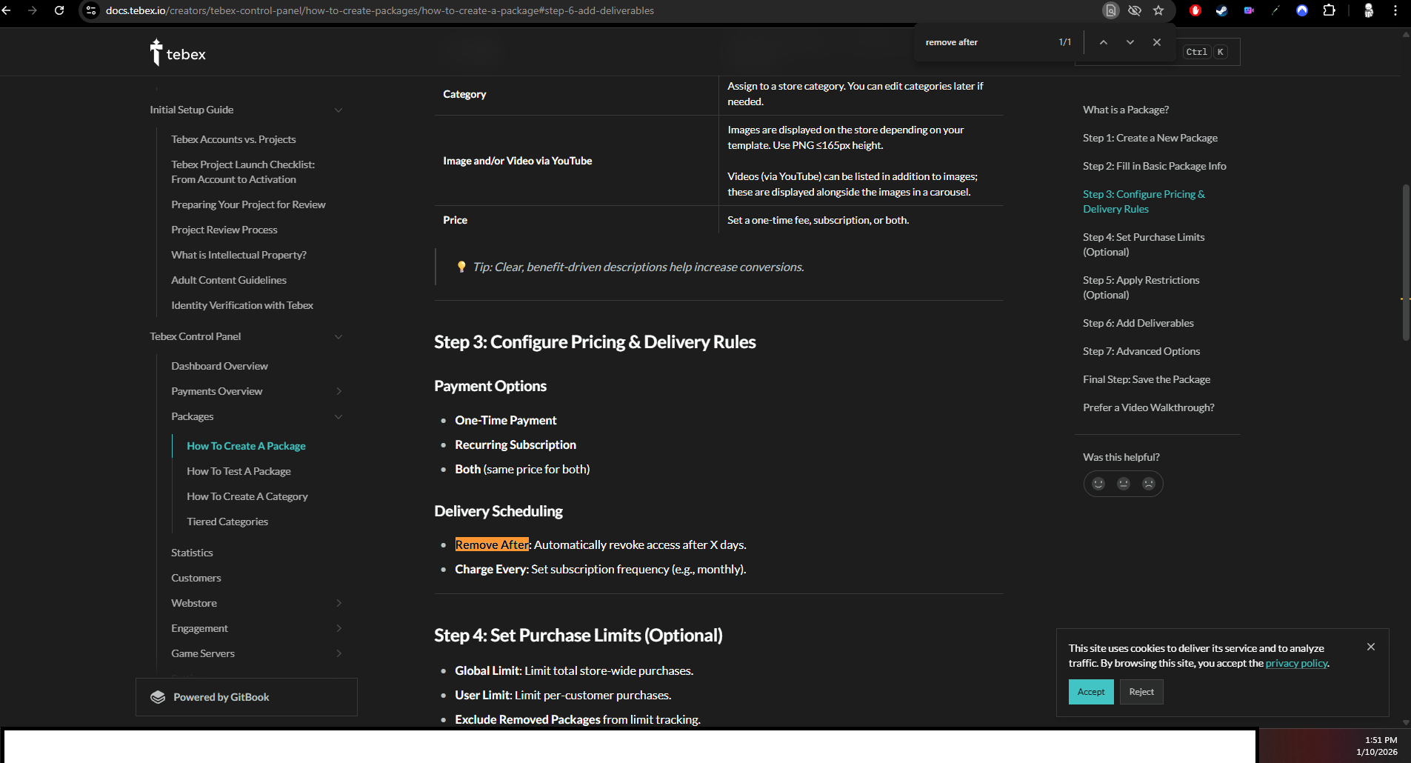Open the Steam extension icon
The image size is (1411, 763).
(1222, 10)
